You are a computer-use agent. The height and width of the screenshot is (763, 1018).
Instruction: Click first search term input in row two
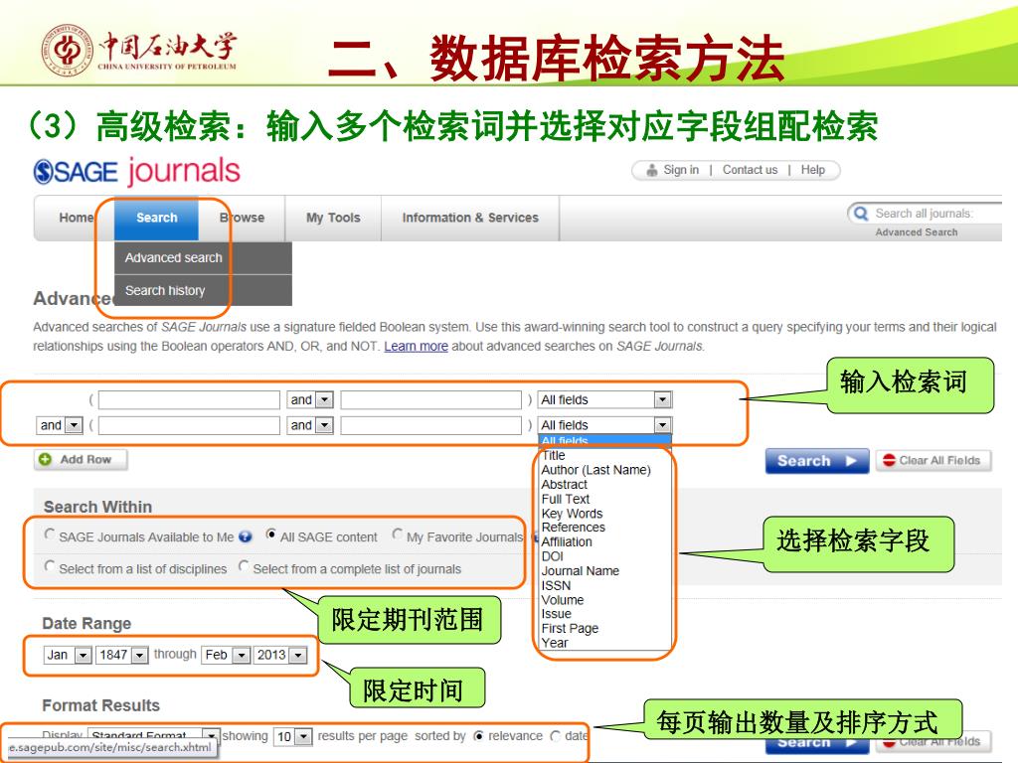point(189,425)
